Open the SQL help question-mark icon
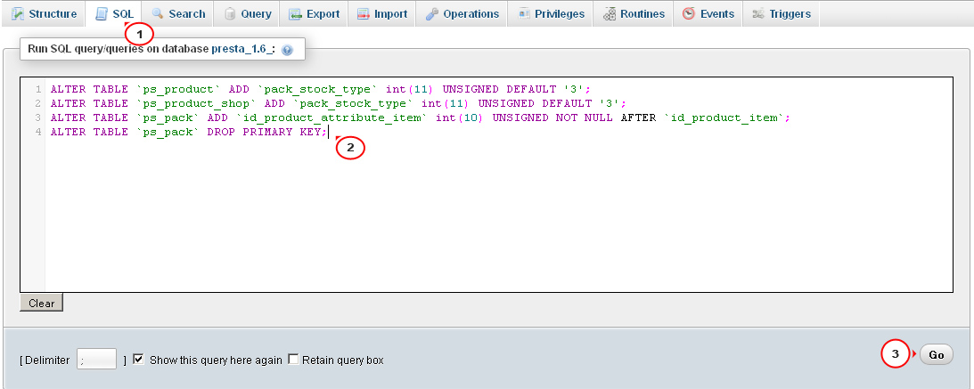 point(287,50)
